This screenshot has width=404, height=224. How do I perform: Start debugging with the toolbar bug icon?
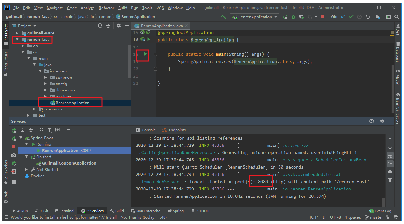293,17
